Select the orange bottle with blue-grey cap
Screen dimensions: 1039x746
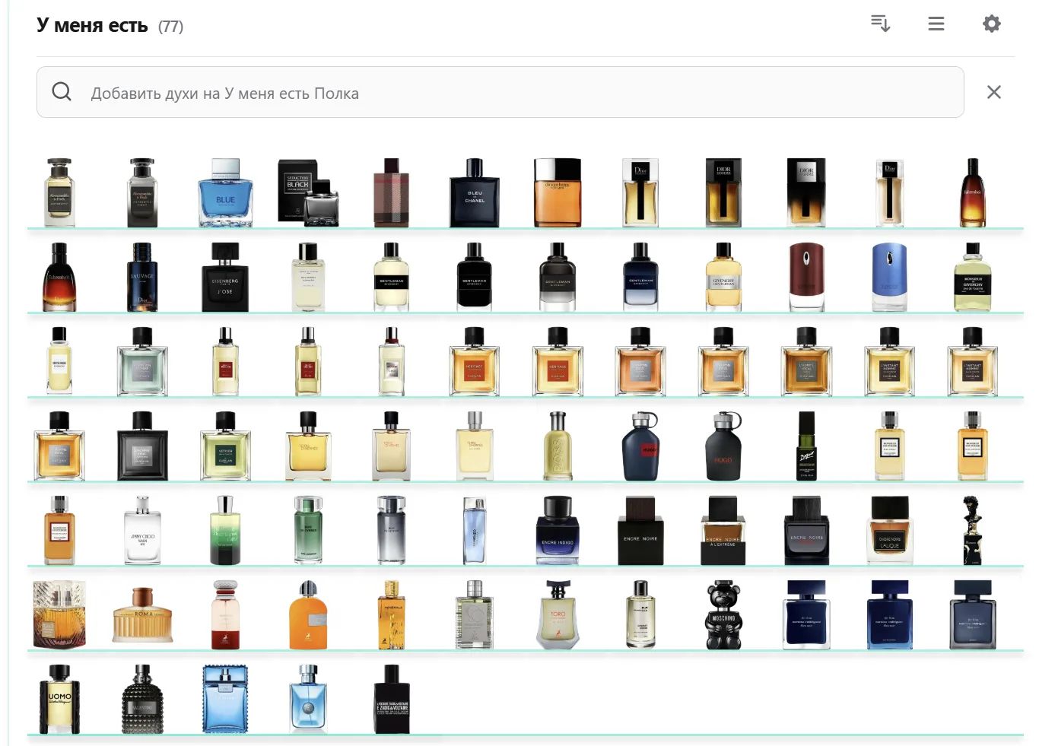point(308,614)
